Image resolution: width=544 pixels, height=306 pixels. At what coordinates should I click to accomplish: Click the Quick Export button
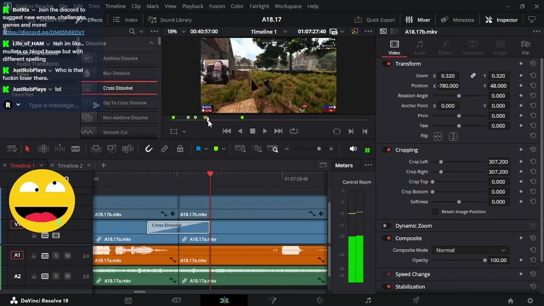[375, 20]
